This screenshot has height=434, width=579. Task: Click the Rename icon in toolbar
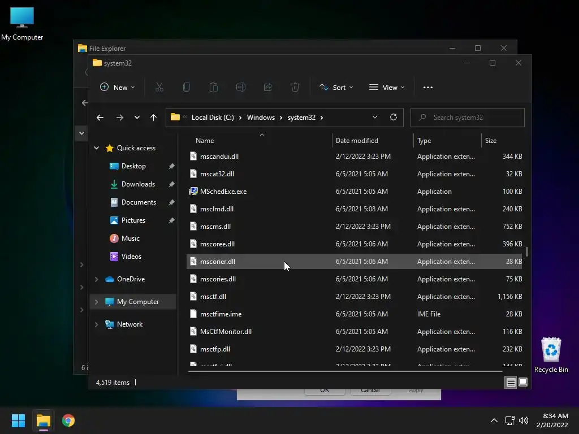coord(241,88)
